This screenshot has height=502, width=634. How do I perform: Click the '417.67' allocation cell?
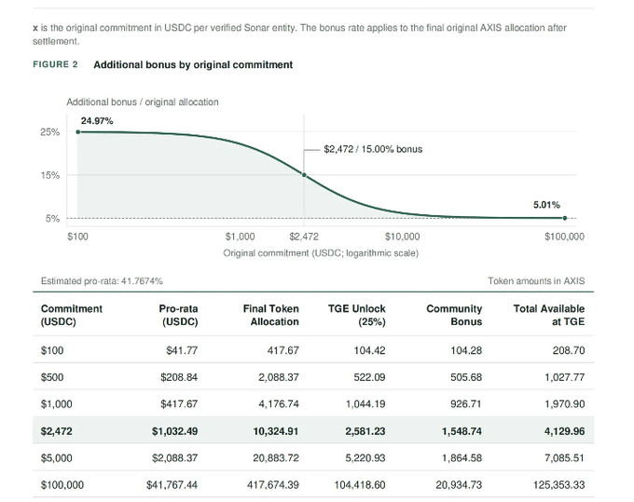pos(283,350)
